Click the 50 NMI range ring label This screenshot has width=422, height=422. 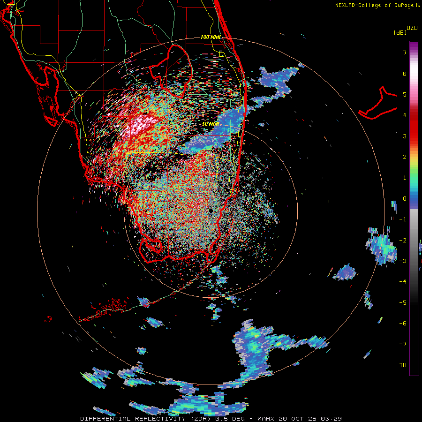pyautogui.click(x=211, y=124)
